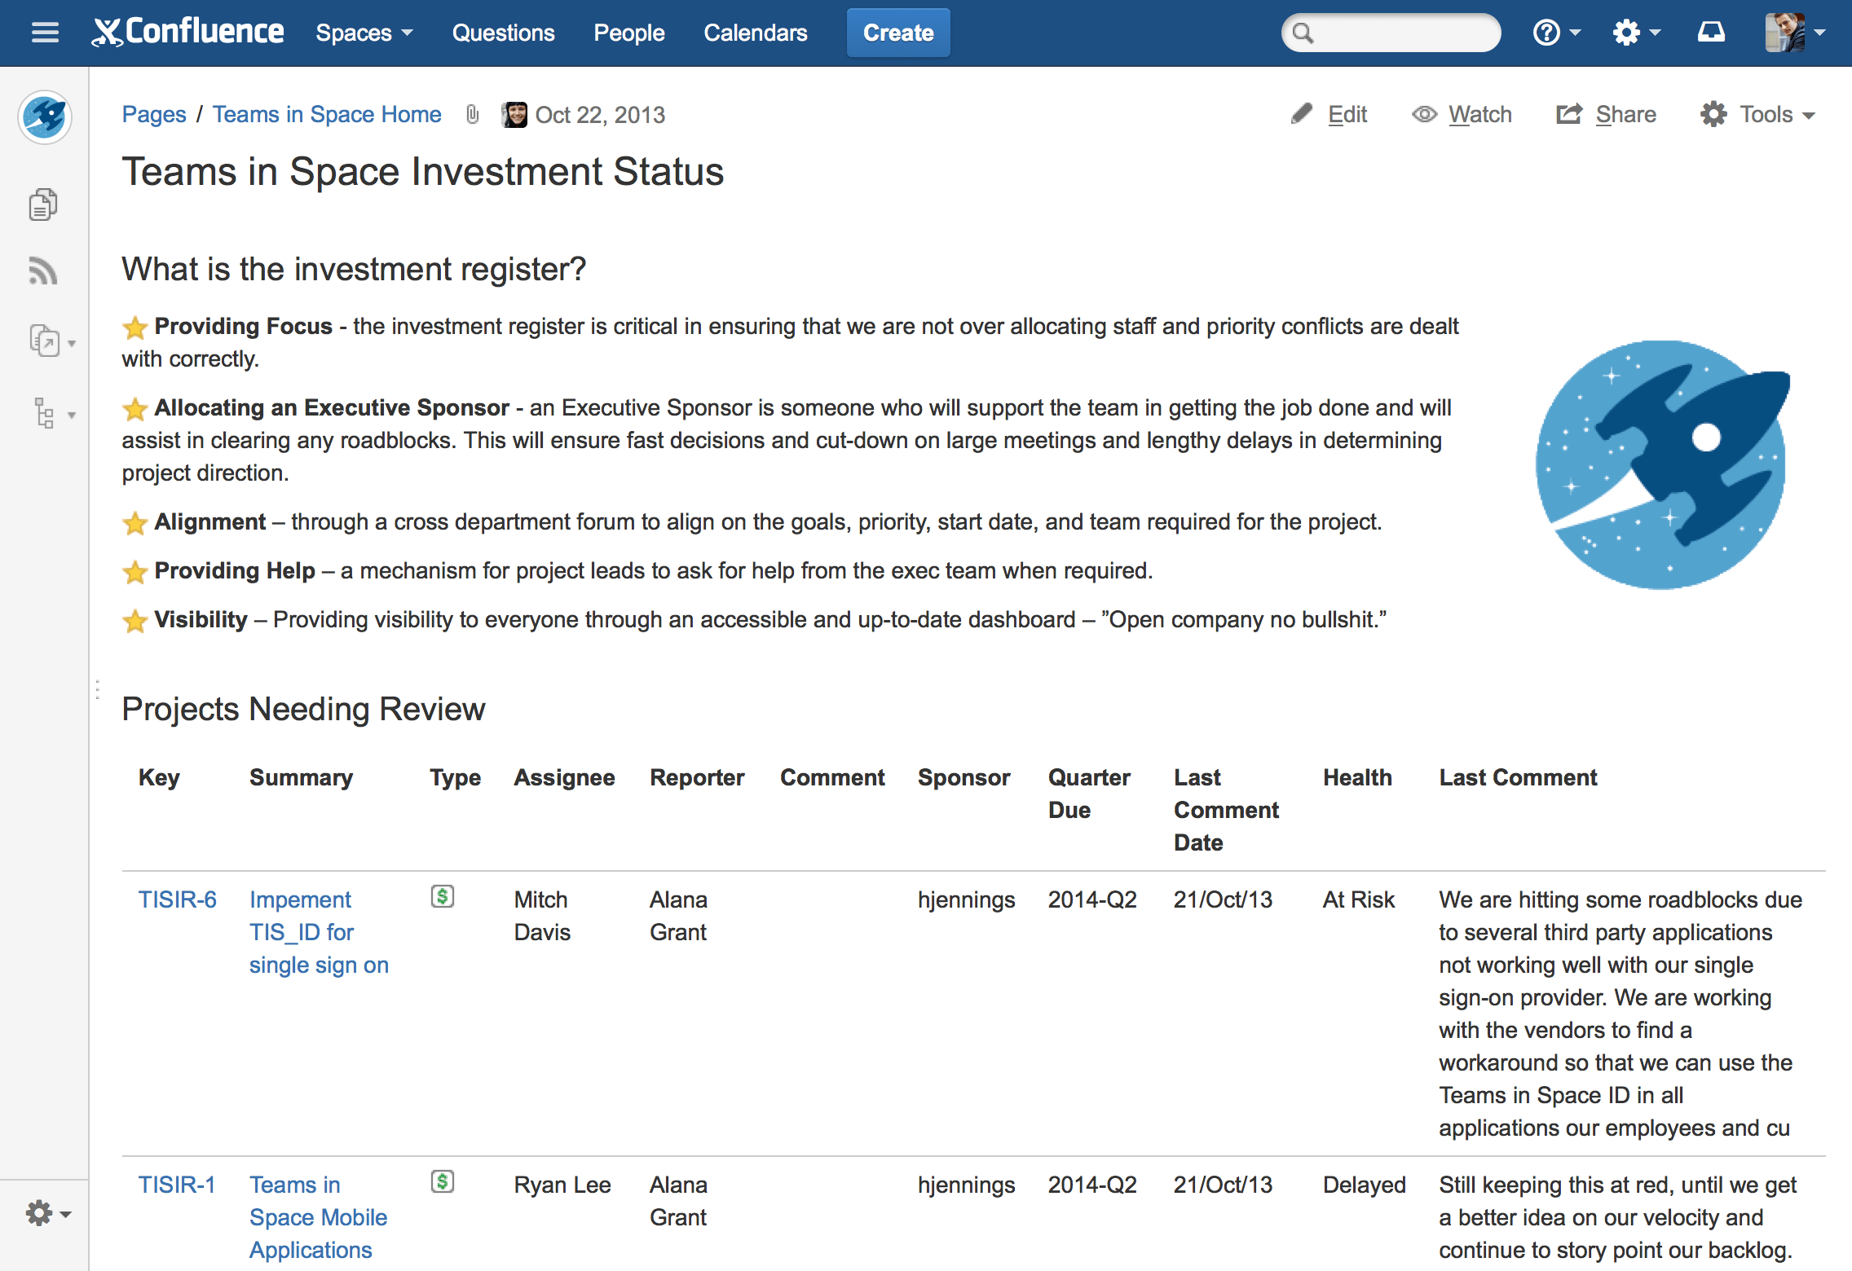Select the Teams in Space logo in sidebar

point(45,118)
